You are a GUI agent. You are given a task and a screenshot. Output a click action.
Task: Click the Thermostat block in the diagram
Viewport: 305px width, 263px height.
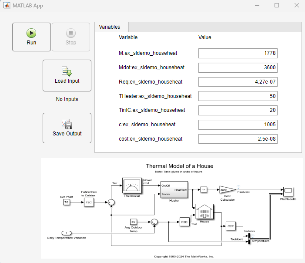tap(132, 185)
